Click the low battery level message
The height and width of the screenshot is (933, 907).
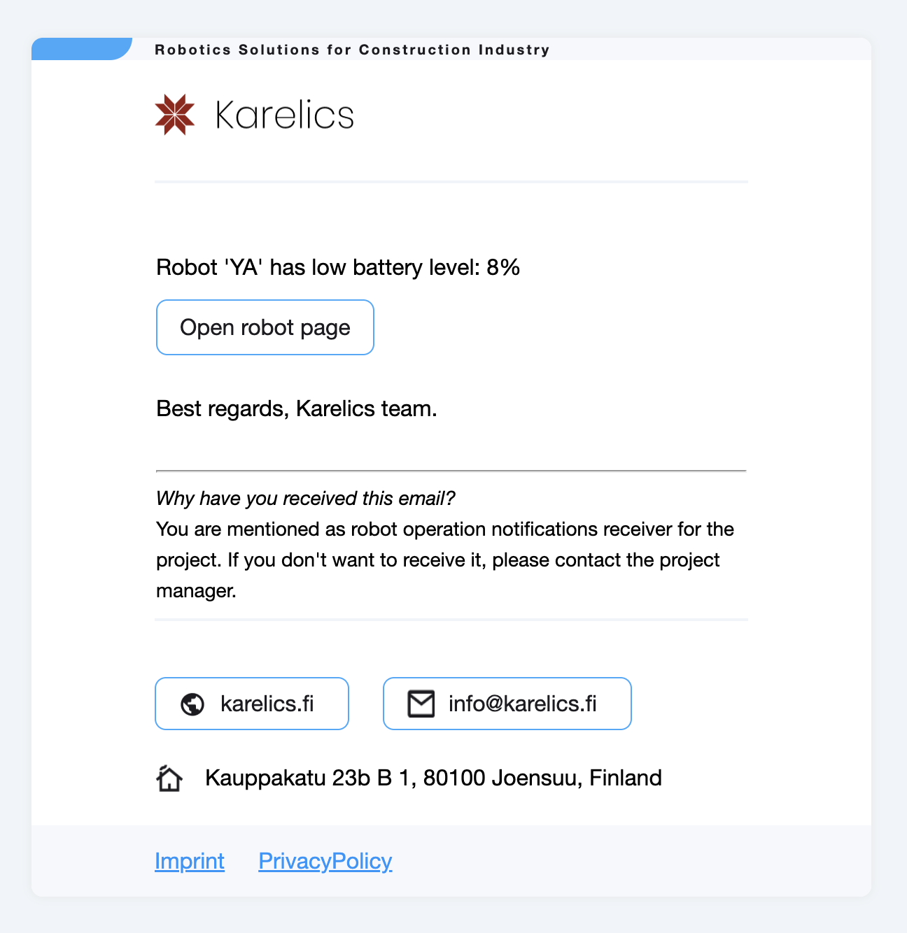(338, 267)
